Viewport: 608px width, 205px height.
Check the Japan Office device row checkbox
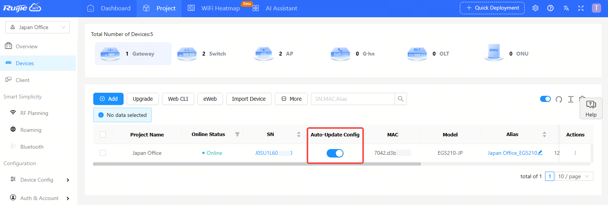[x=103, y=153]
